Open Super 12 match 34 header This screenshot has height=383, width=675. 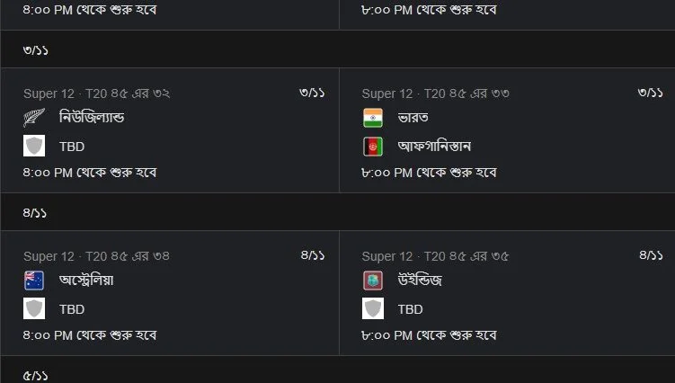[97, 256]
